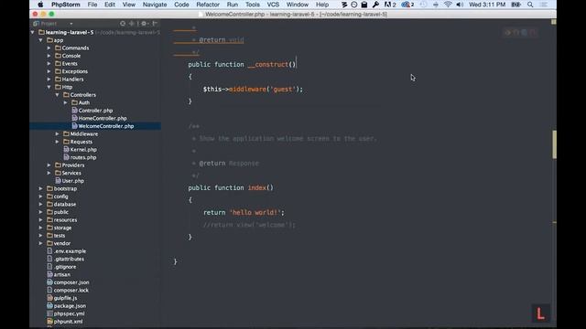This screenshot has width=586, height=329.
Task: Select the Services folder
Action: 68,173
